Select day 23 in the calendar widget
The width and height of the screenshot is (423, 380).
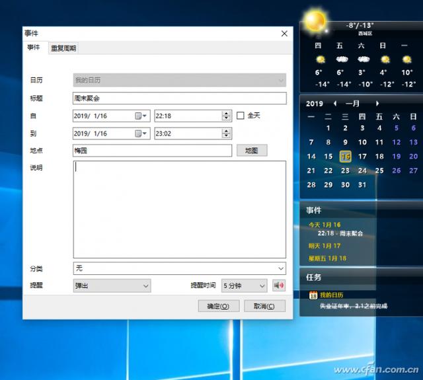[x=345, y=171]
